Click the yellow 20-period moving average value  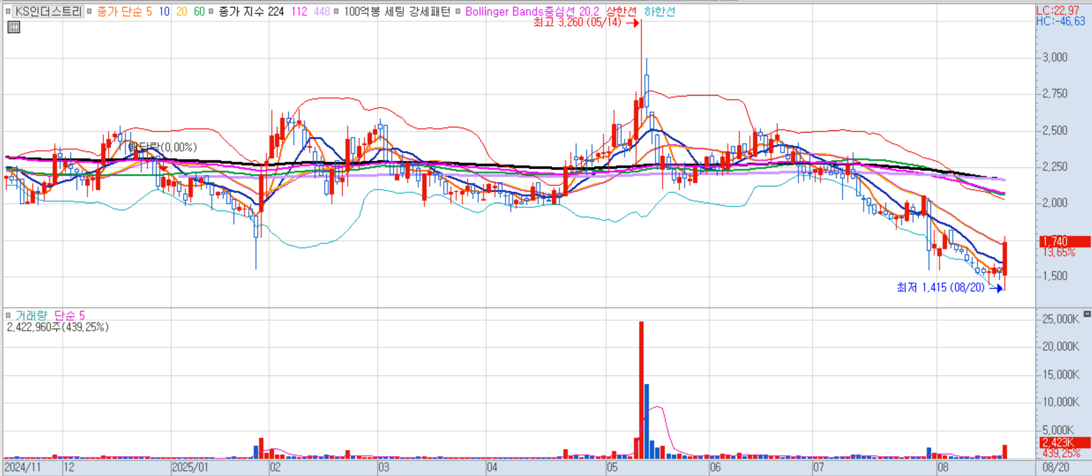[182, 11]
